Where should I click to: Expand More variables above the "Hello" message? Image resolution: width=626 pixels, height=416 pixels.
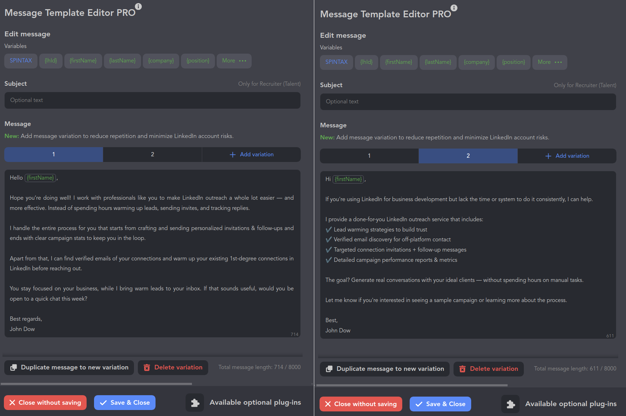pos(234,61)
